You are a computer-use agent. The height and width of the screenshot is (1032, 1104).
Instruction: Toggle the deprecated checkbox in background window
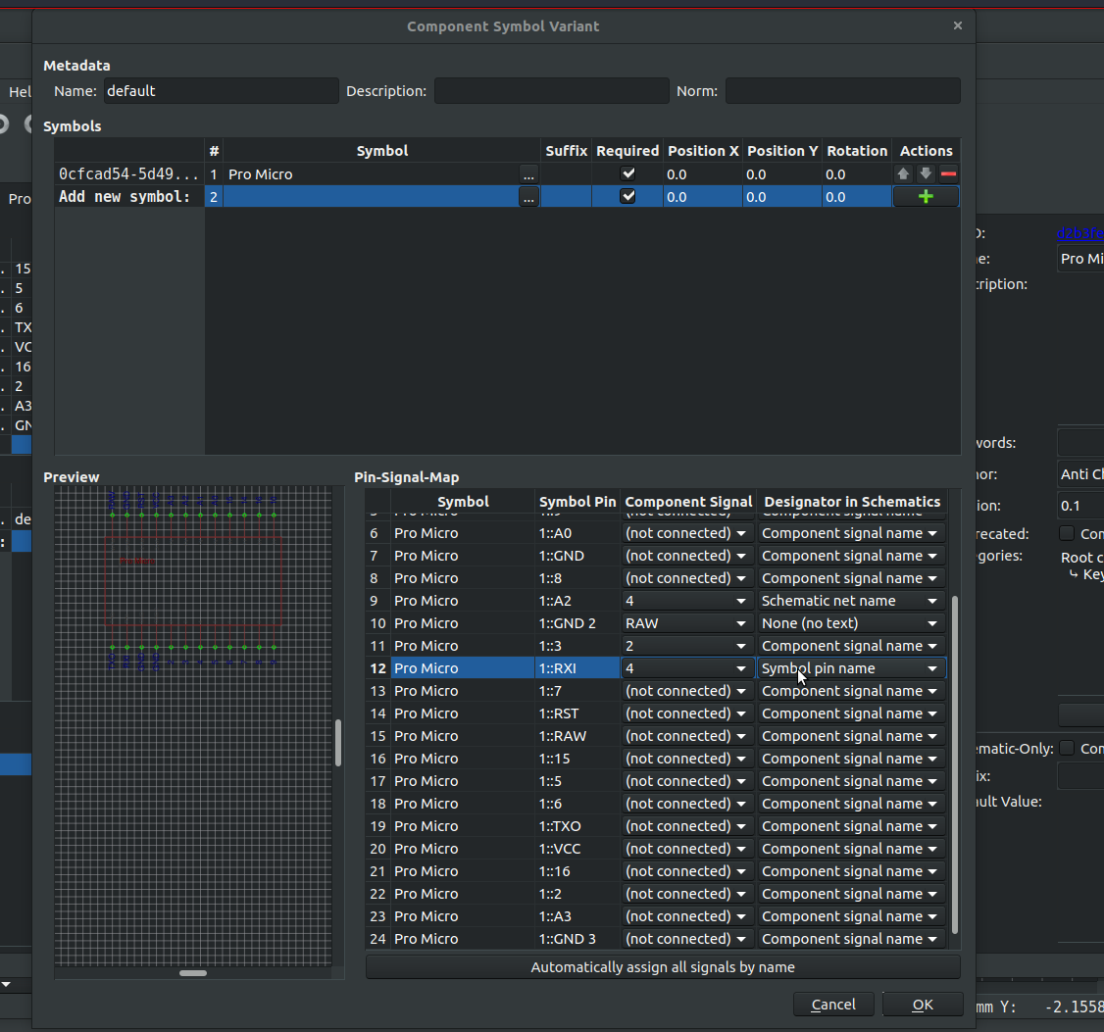click(x=1068, y=533)
